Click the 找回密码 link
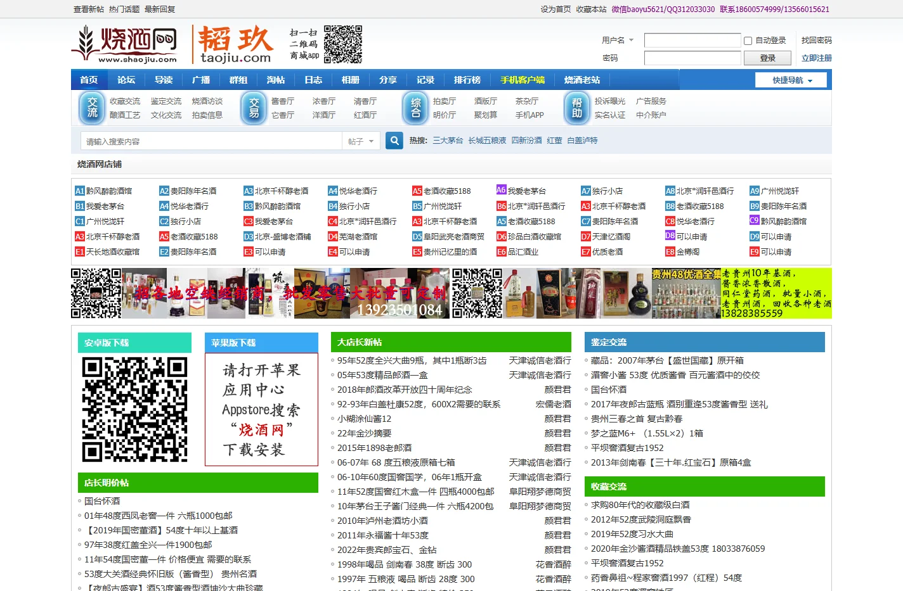 817,41
